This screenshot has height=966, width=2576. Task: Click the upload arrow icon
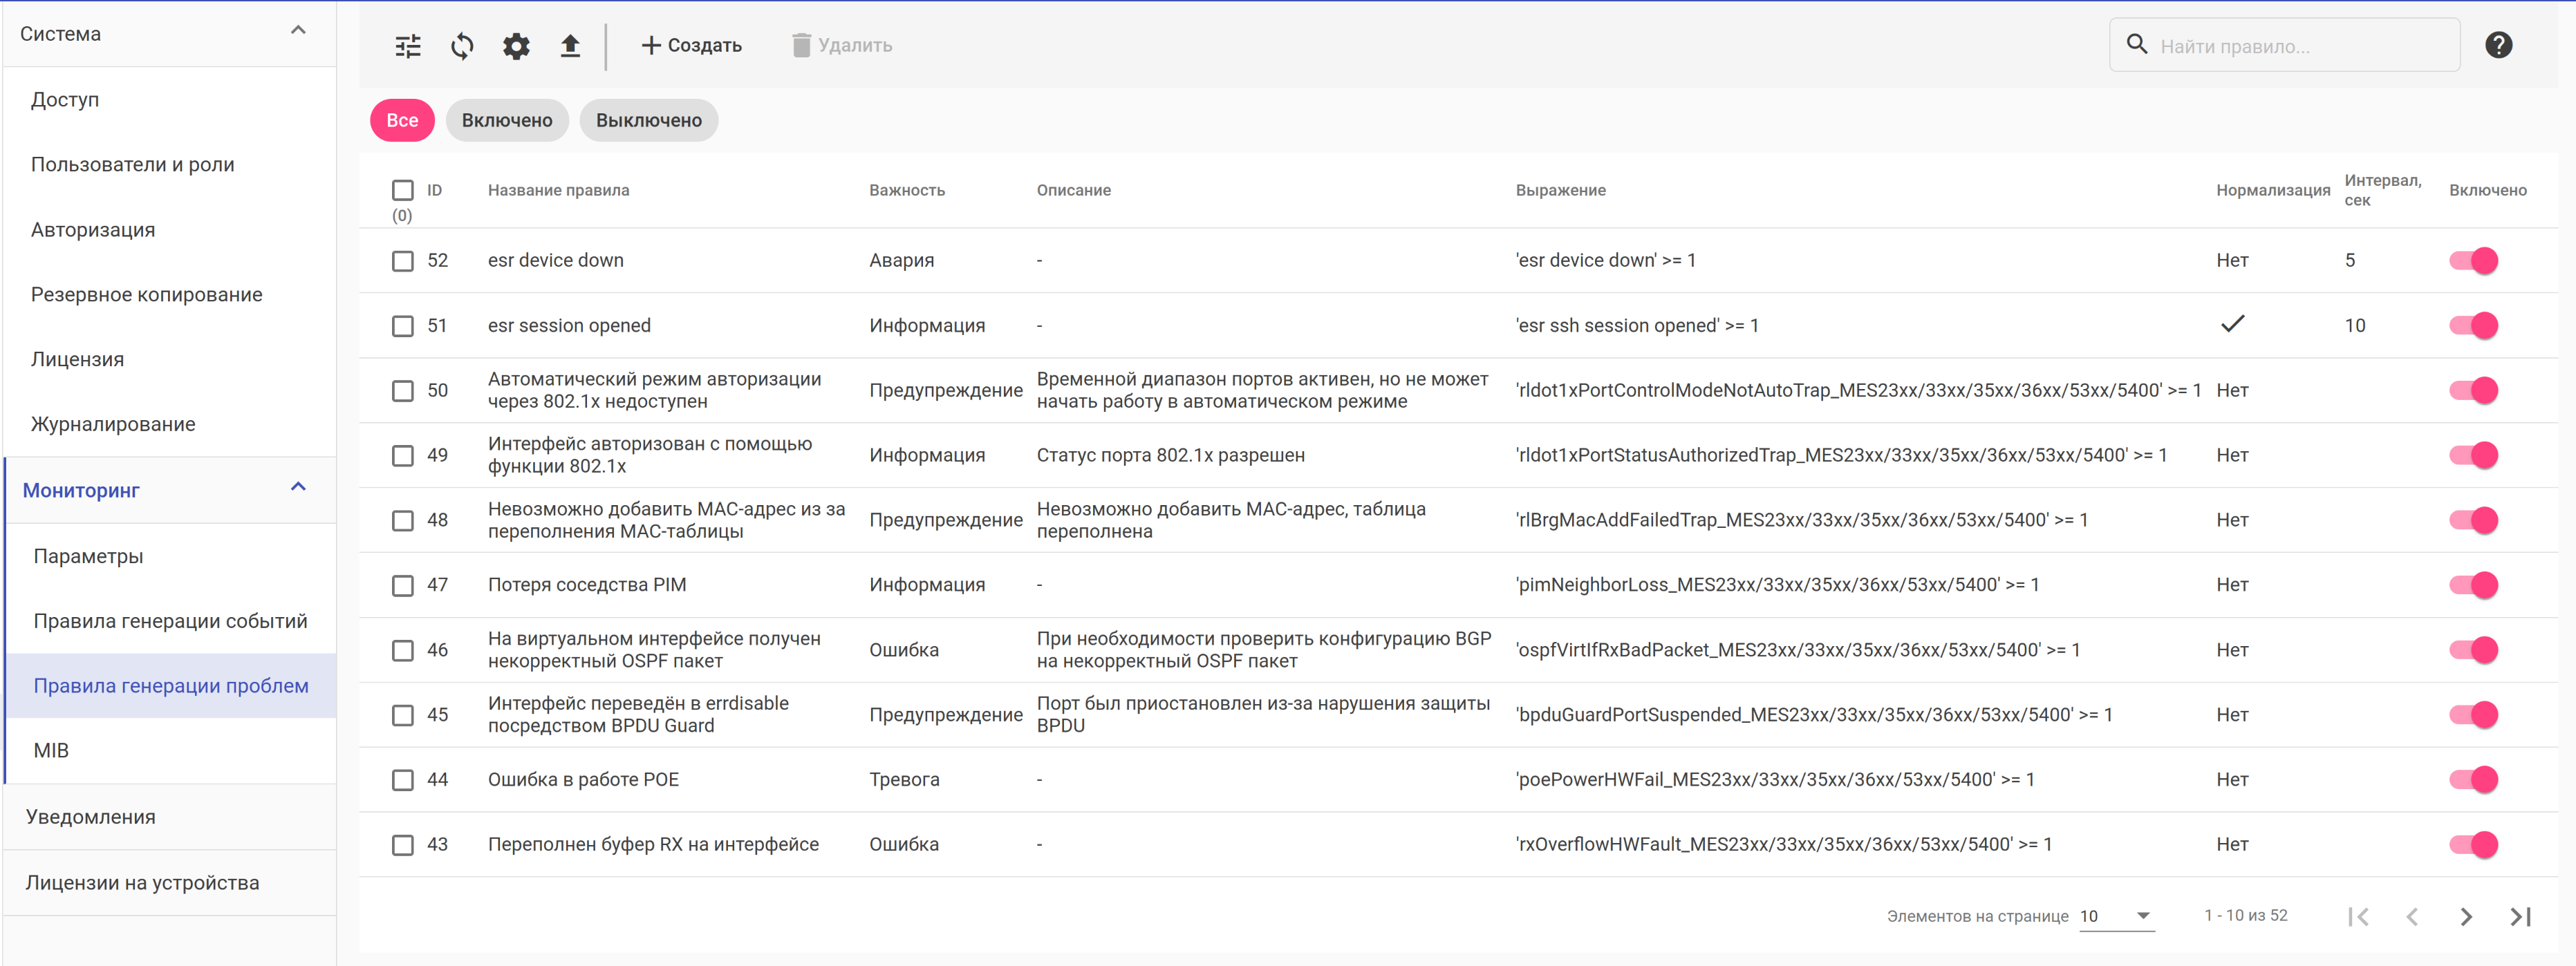pos(570,46)
